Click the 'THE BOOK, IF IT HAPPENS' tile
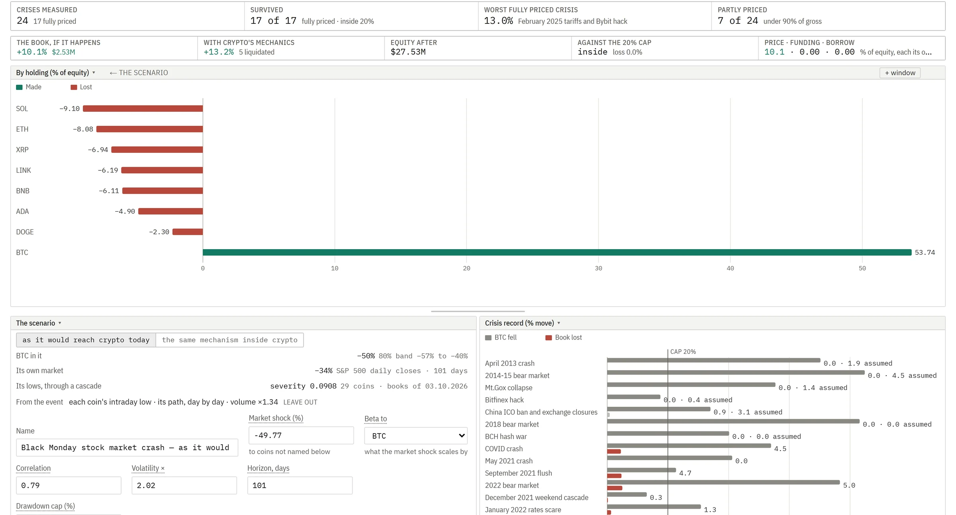Screen dimensions: 956x515 [104, 48]
